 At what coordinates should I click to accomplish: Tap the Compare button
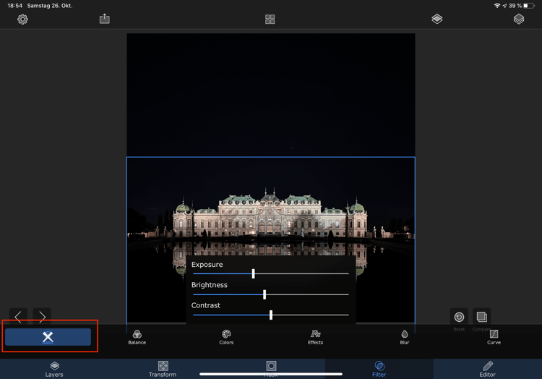481,317
